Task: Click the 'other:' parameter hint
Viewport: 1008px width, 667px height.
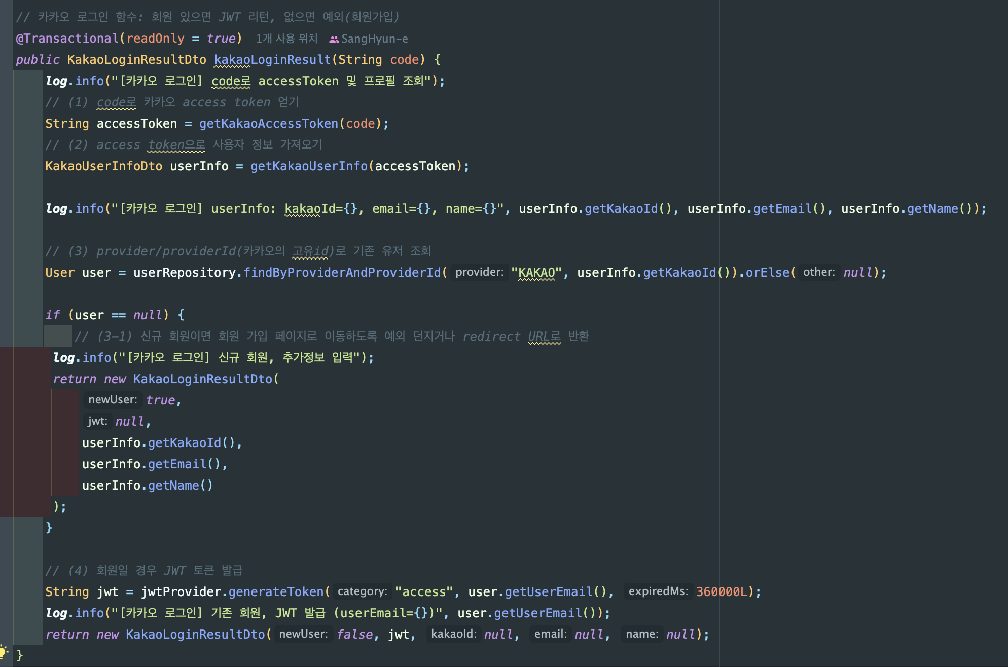Action: 819,272
